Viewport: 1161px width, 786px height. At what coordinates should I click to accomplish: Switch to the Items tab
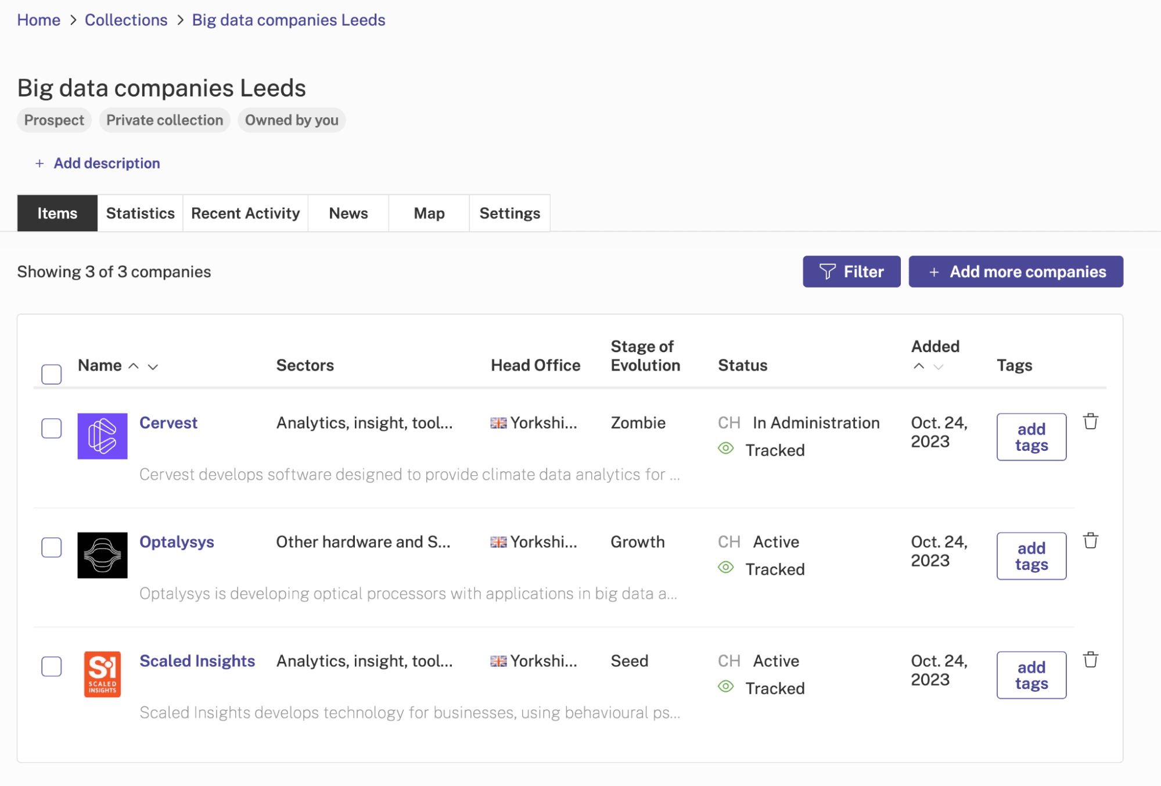(57, 213)
